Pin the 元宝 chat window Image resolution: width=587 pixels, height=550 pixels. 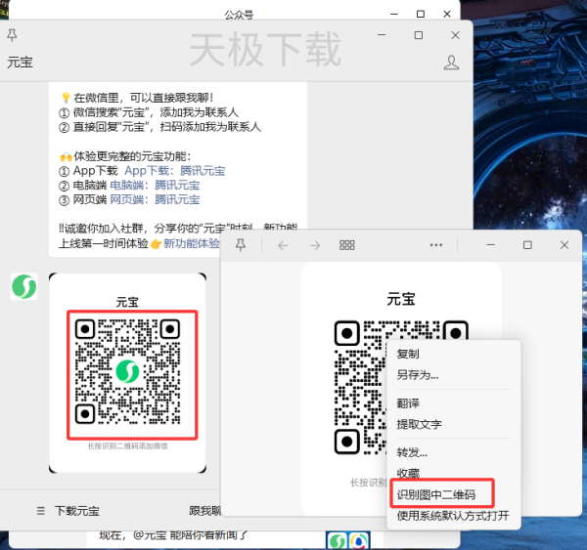point(12,35)
